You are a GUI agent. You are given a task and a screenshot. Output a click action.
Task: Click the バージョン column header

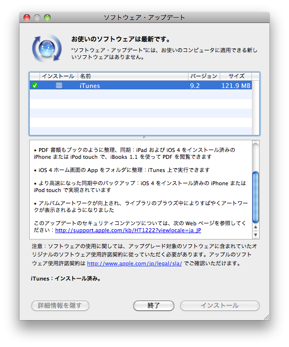point(204,76)
